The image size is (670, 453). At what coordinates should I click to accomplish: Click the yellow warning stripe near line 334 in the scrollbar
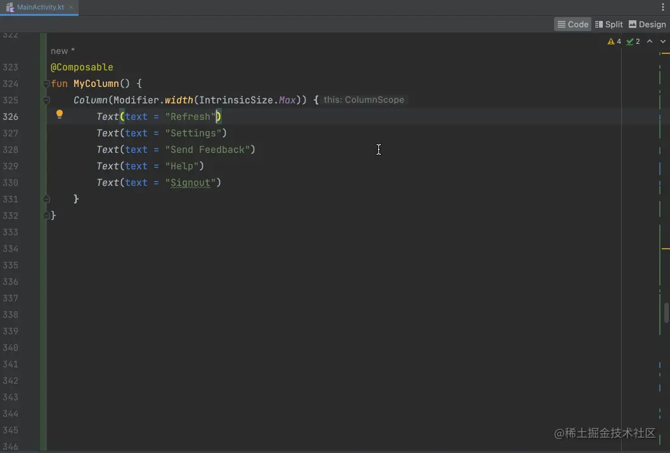[x=666, y=249]
